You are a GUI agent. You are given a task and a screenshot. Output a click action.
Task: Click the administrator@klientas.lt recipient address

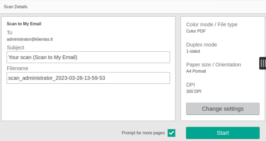[30, 39]
